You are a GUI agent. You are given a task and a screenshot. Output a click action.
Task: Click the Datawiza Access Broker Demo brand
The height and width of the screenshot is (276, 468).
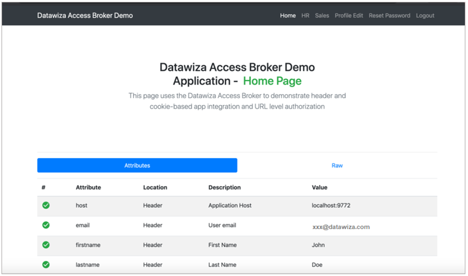point(85,16)
